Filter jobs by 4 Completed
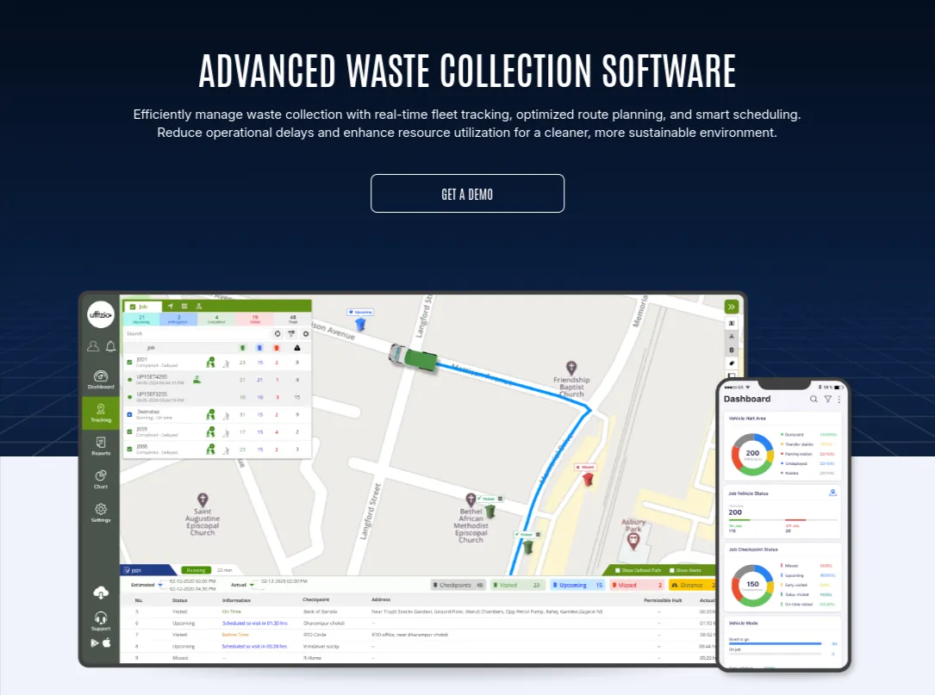Image resolution: width=935 pixels, height=695 pixels. [x=216, y=319]
